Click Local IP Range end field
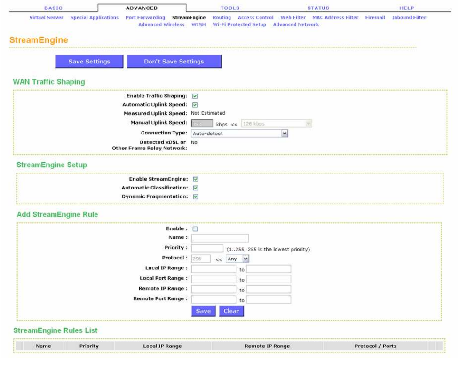 (269, 269)
